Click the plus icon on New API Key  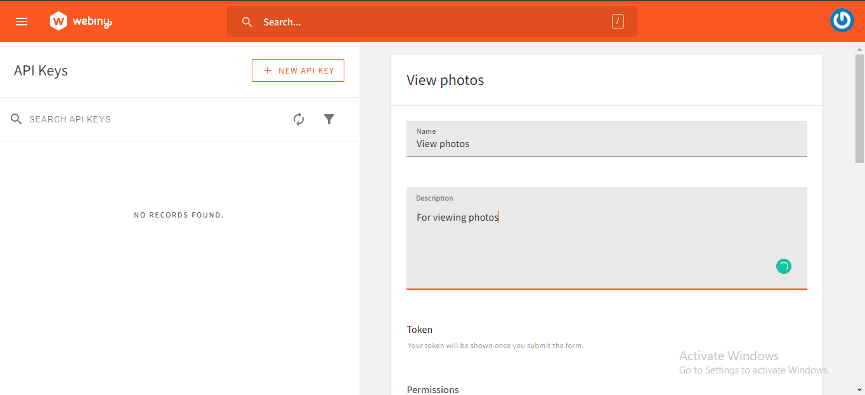click(x=268, y=70)
